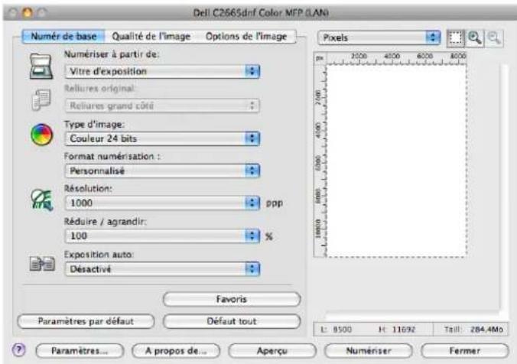Click the white scan preview area

[x=397, y=161]
